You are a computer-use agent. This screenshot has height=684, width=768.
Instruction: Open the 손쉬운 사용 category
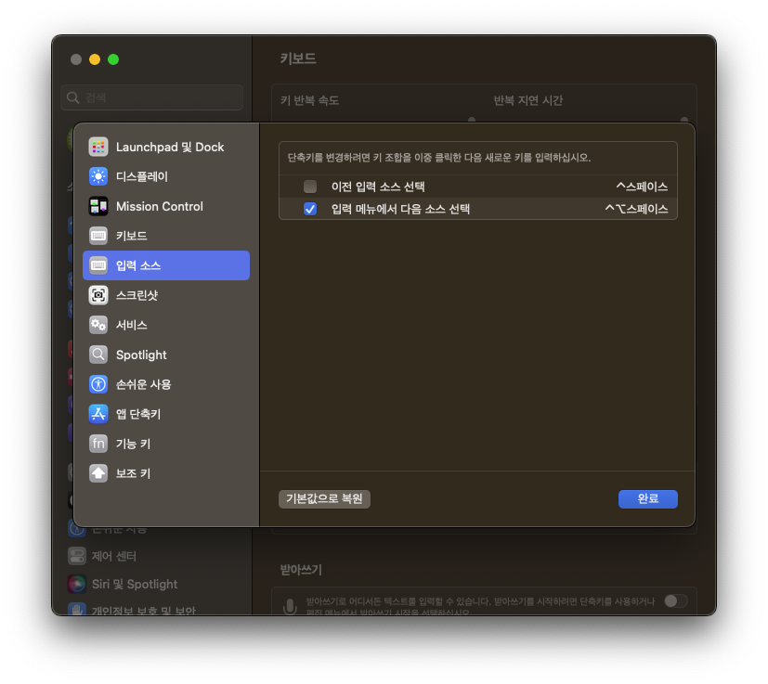point(166,384)
